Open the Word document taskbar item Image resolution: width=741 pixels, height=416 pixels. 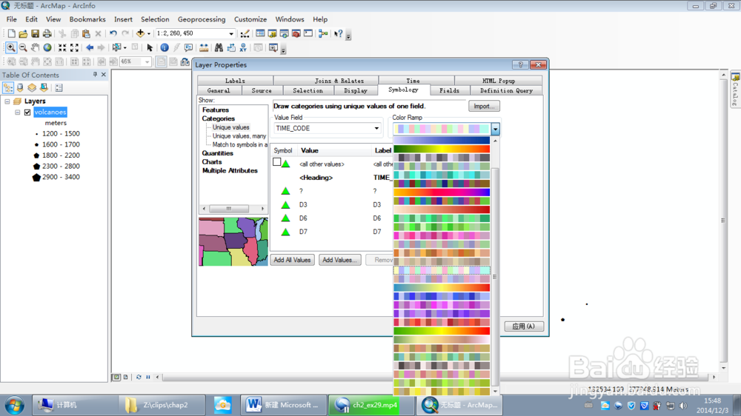tap(282, 405)
